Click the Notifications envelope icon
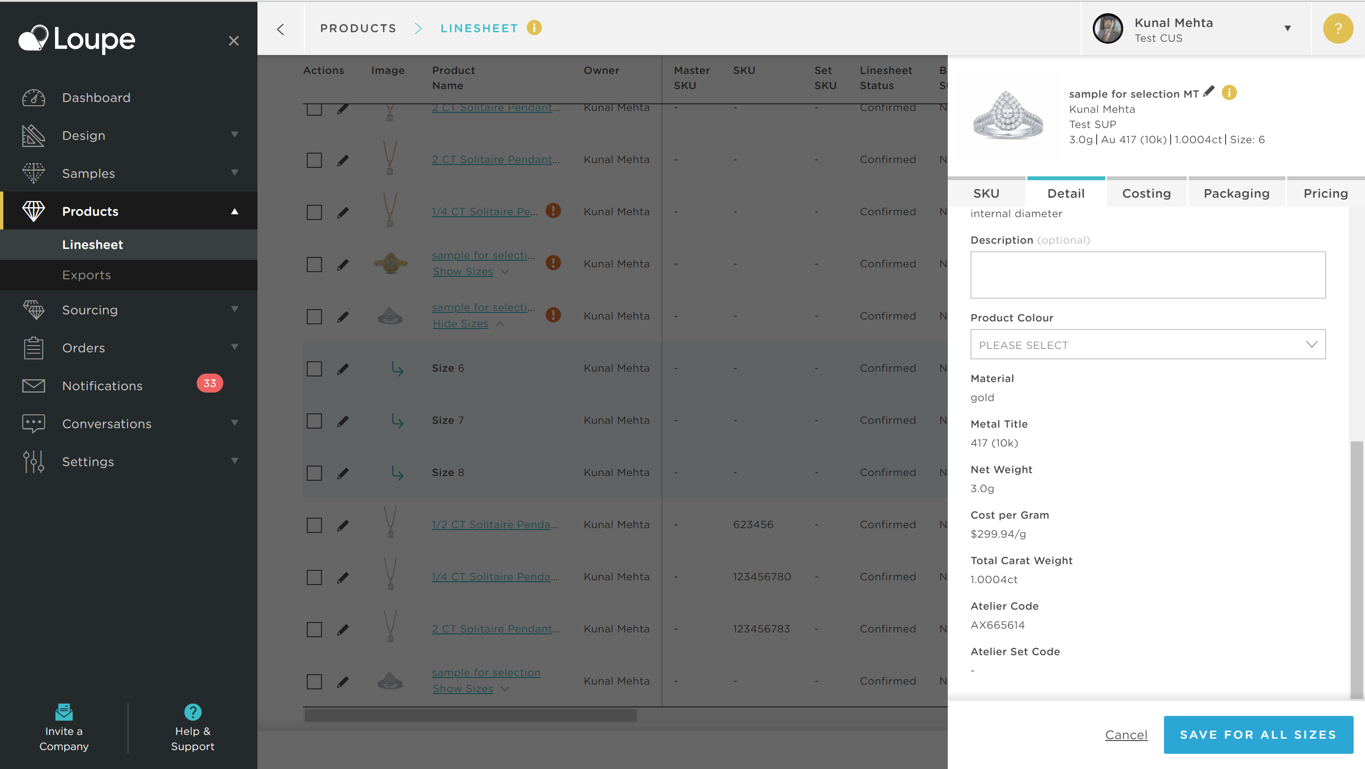 [33, 386]
